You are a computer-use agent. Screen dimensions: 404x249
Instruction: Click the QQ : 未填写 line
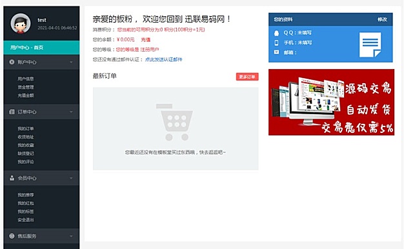click(298, 33)
